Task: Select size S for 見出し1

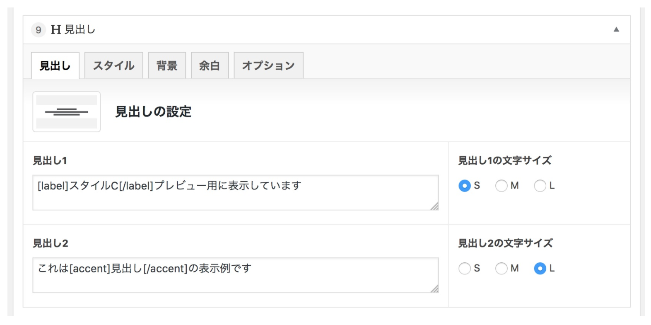Action: [465, 186]
